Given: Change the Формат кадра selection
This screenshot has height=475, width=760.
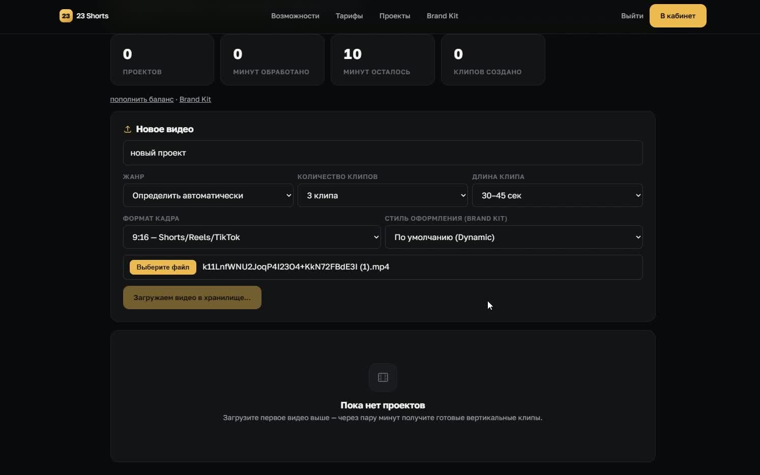Looking at the screenshot, I should coord(252,237).
